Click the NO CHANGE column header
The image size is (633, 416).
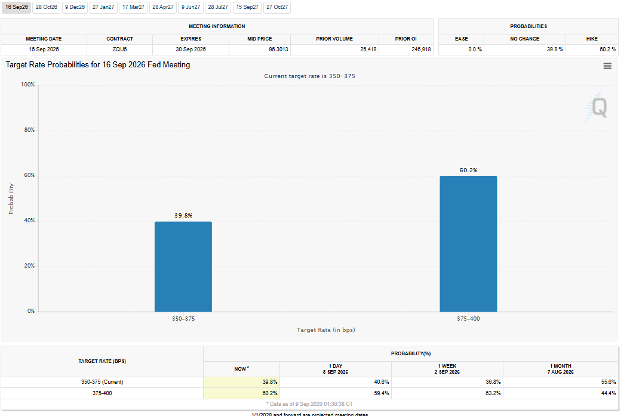click(x=525, y=39)
